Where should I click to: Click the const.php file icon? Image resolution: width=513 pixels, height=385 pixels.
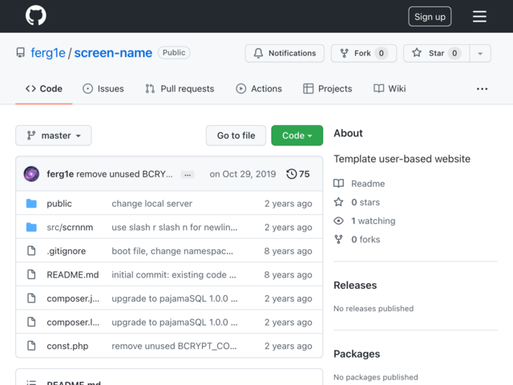31,346
